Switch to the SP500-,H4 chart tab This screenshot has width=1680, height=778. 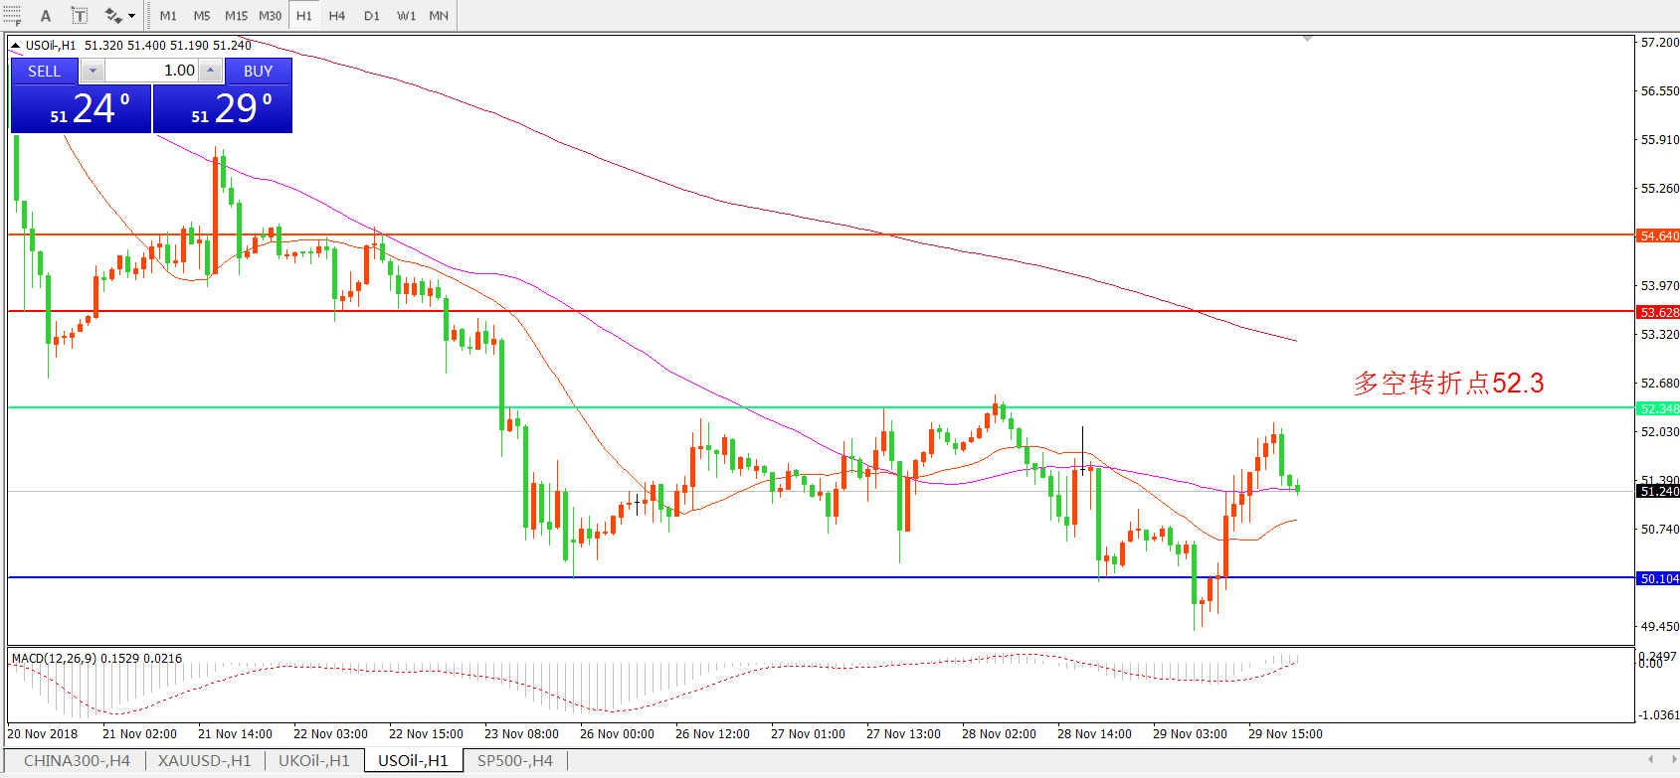click(514, 760)
